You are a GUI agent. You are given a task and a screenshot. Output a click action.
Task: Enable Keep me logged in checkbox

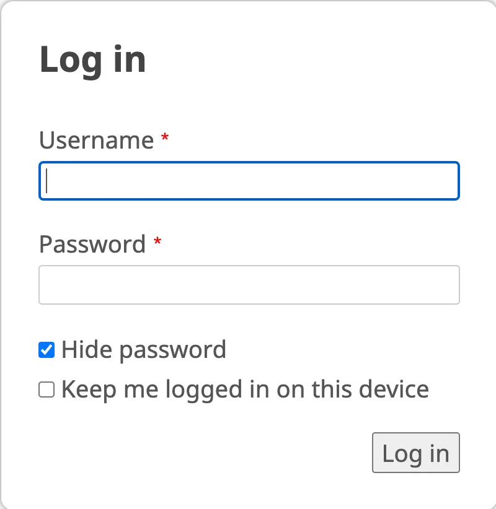(46, 390)
